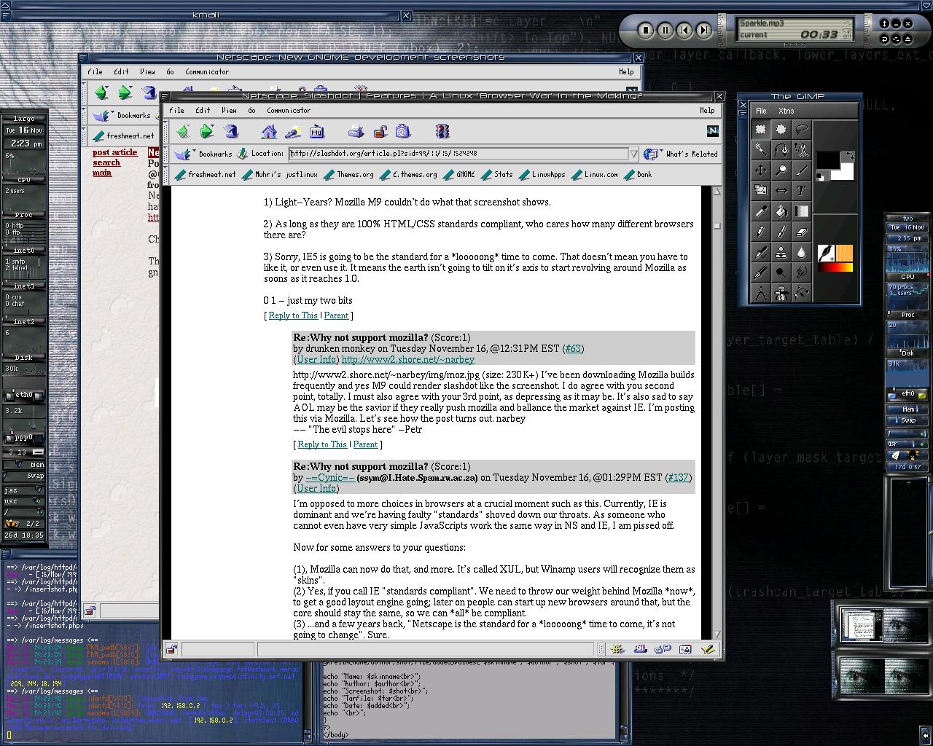933x746 pixels.
Task: Open the Location URL history dropdown arrow
Action: click(633, 154)
